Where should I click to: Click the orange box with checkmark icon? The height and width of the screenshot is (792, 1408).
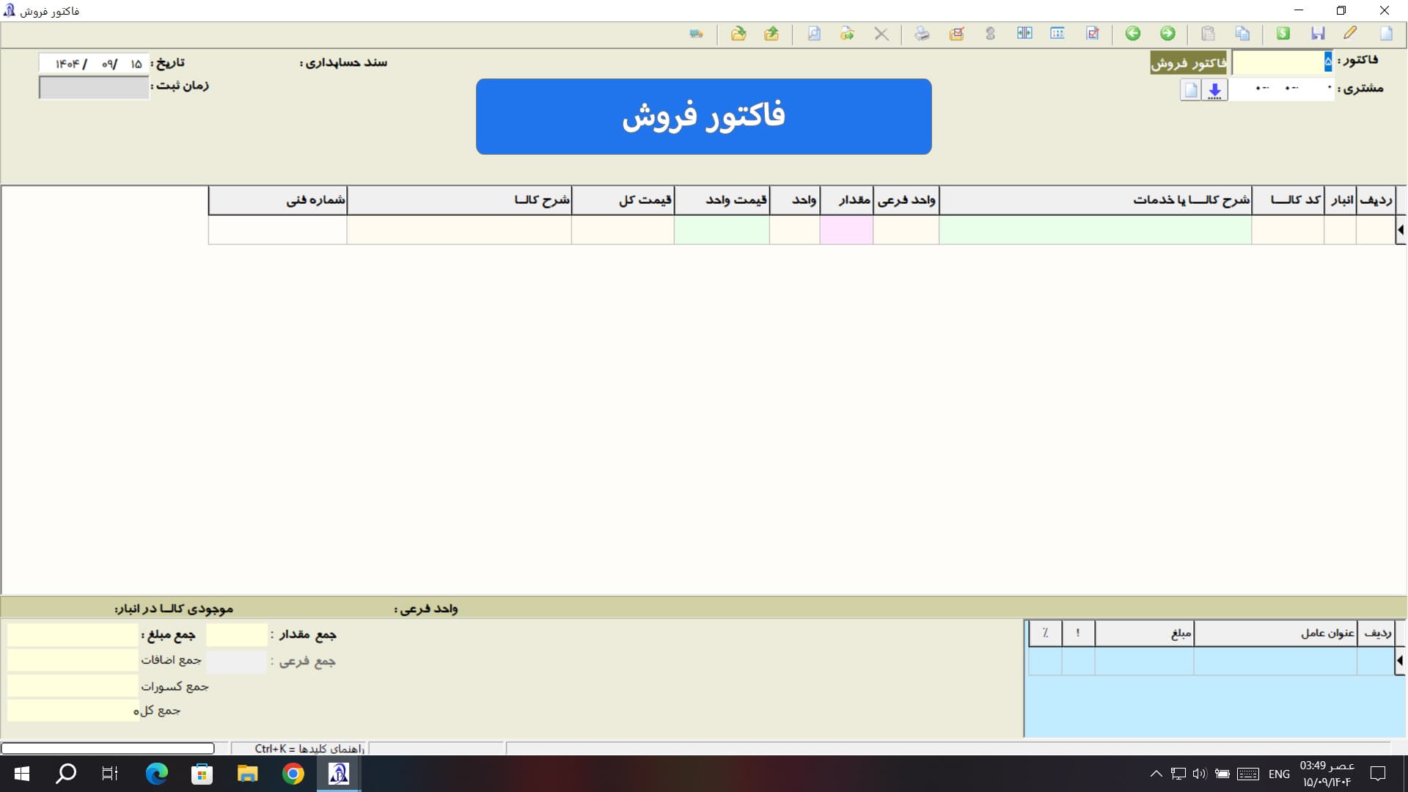pyautogui.click(x=956, y=34)
